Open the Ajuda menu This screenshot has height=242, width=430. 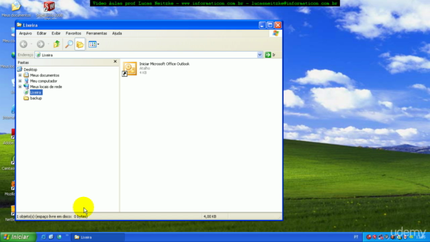(x=117, y=33)
